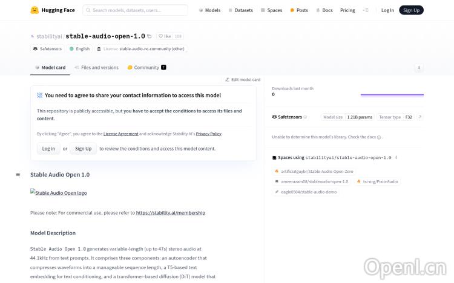
Task: Click the Hugging Face emoji logo
Action: [35, 10]
